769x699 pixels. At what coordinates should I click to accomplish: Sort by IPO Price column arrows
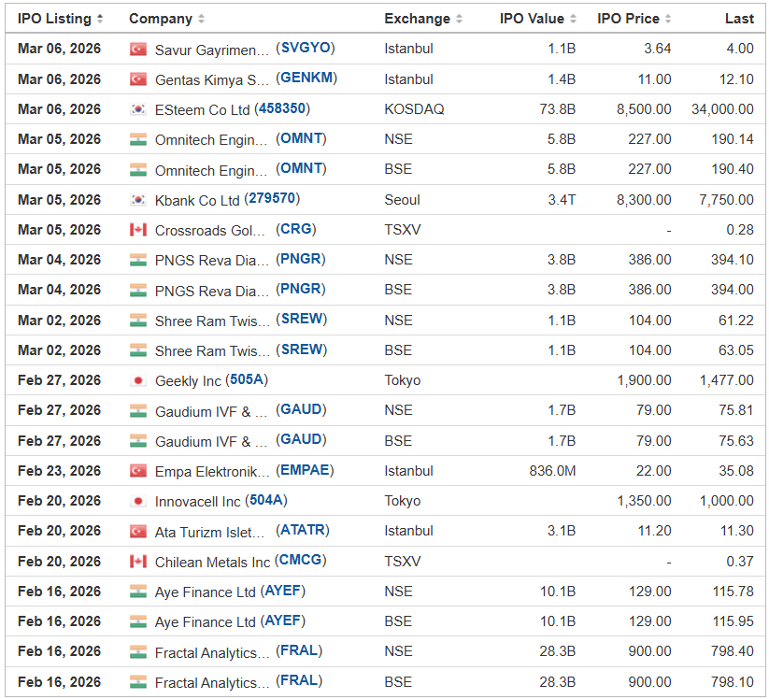[668, 19]
